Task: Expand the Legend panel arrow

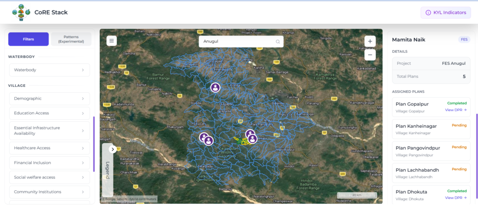Action: click(x=112, y=149)
